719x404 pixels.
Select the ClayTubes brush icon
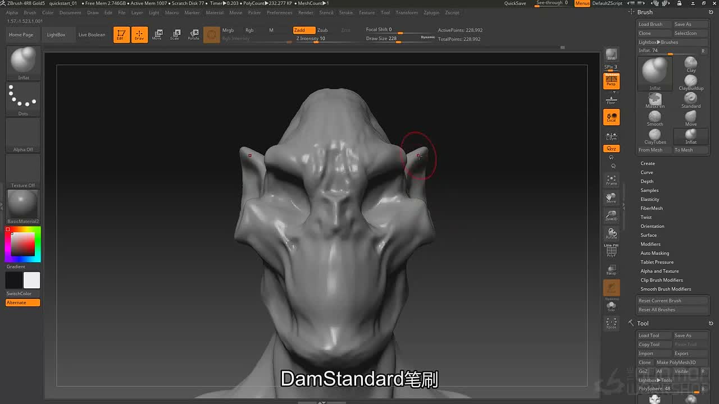click(x=655, y=137)
